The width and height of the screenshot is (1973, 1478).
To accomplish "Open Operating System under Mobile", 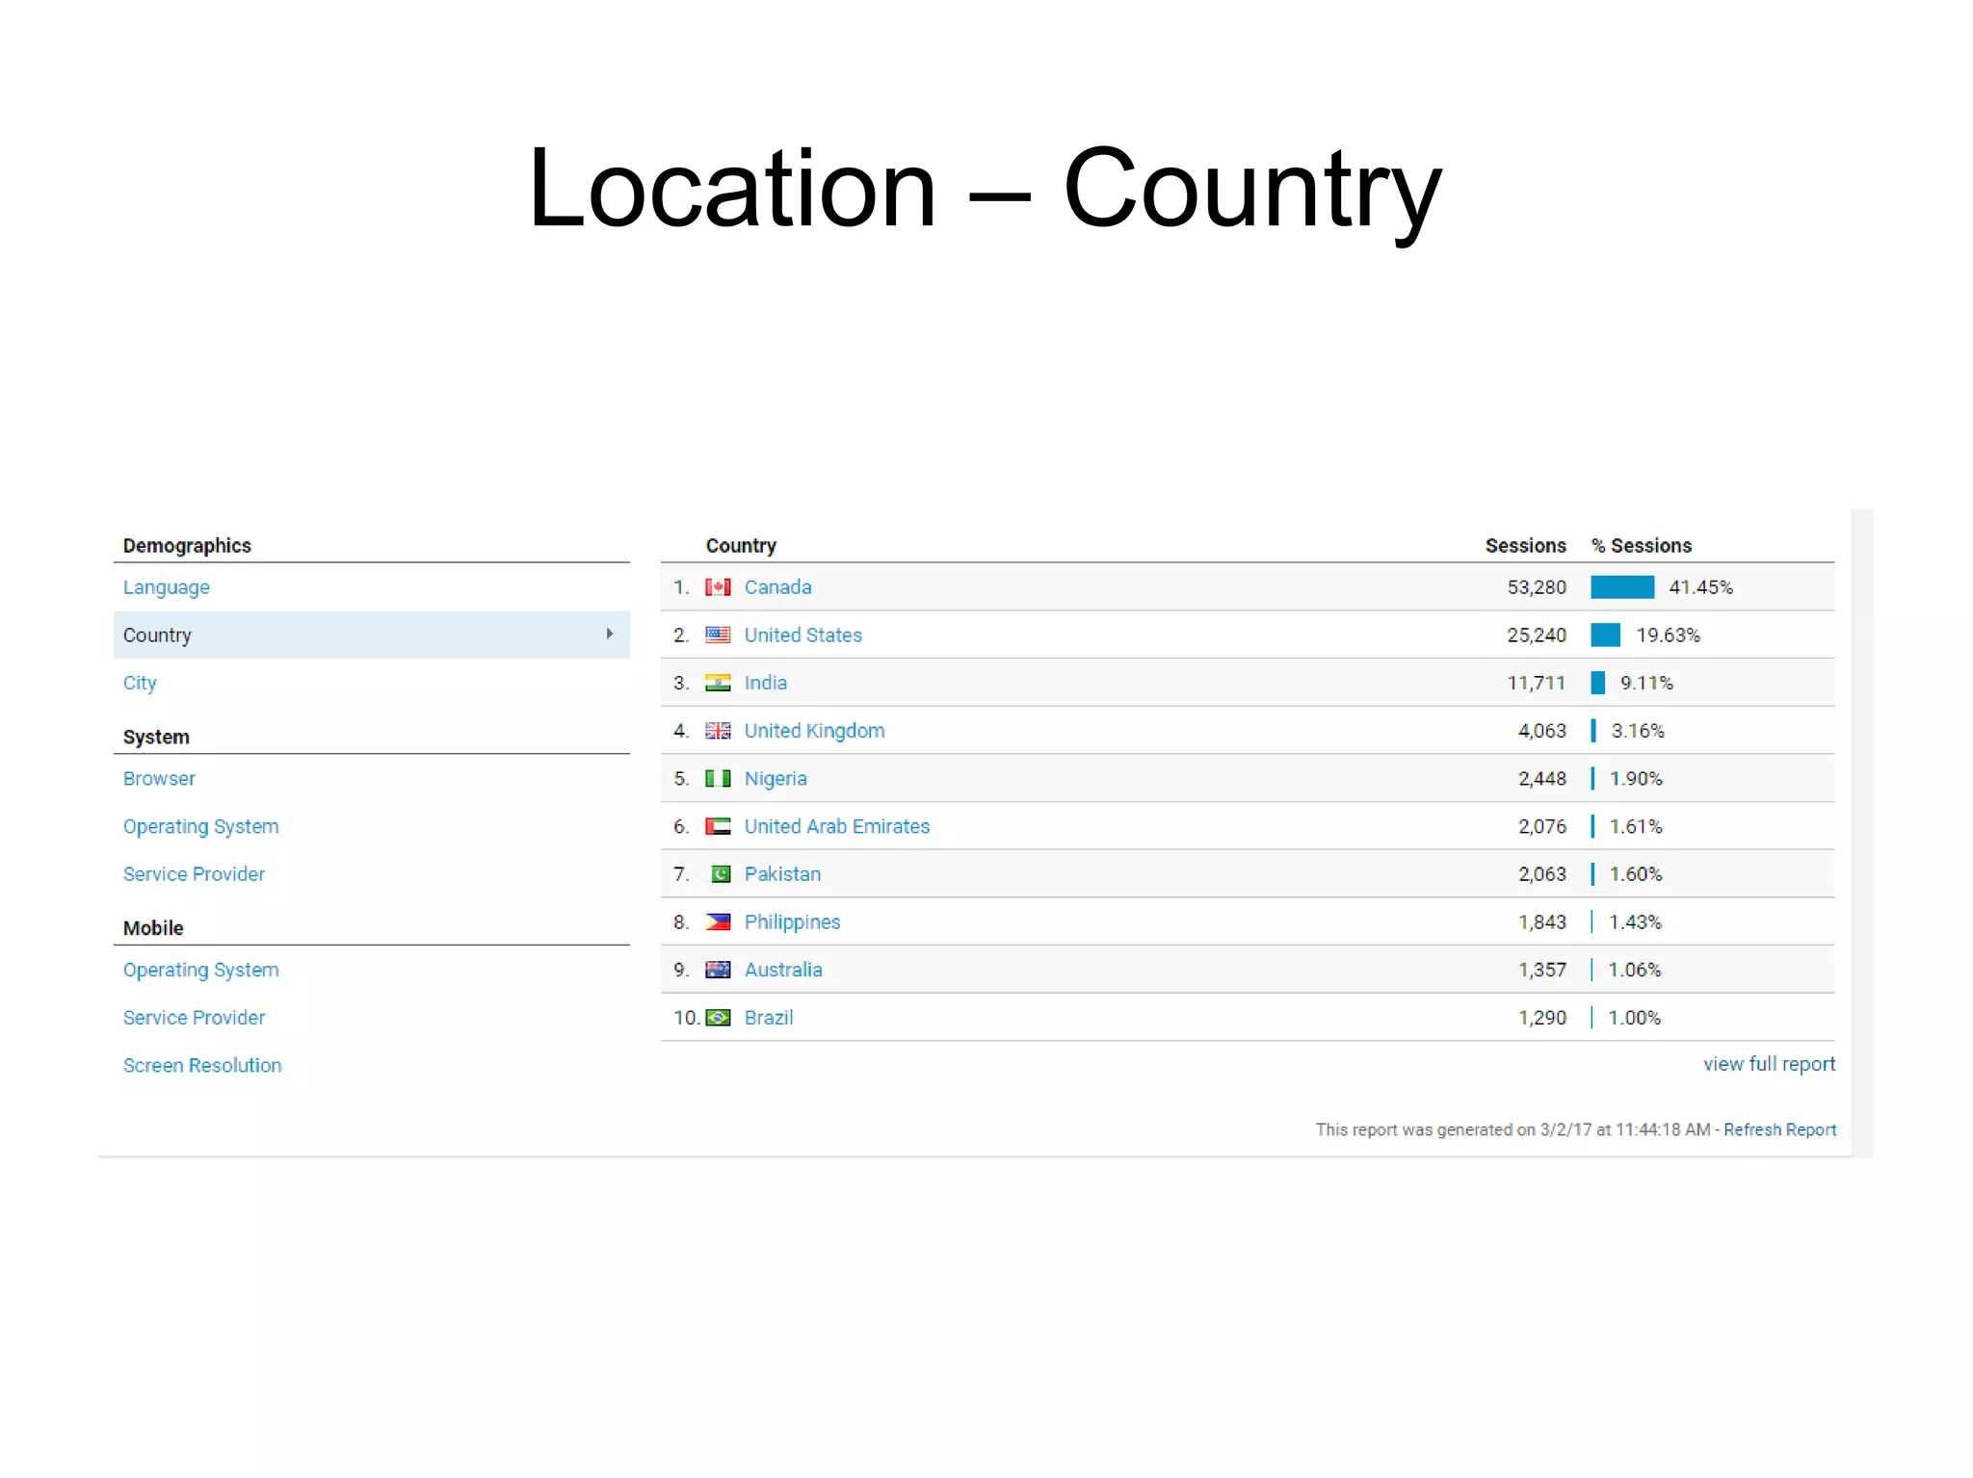I will point(200,970).
